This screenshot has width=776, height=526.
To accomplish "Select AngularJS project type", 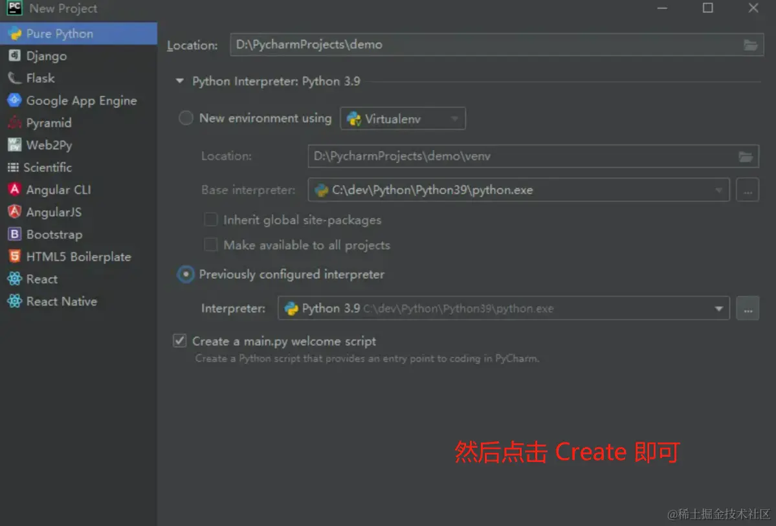I will [x=78, y=212].
